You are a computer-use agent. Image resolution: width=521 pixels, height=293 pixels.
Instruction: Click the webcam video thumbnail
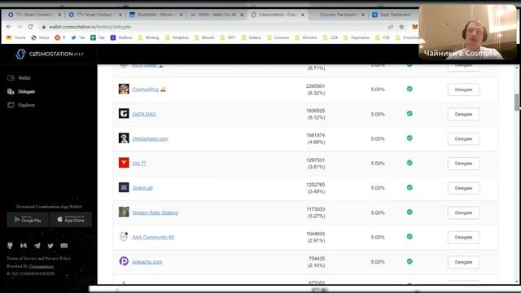pyautogui.click(x=468, y=33)
